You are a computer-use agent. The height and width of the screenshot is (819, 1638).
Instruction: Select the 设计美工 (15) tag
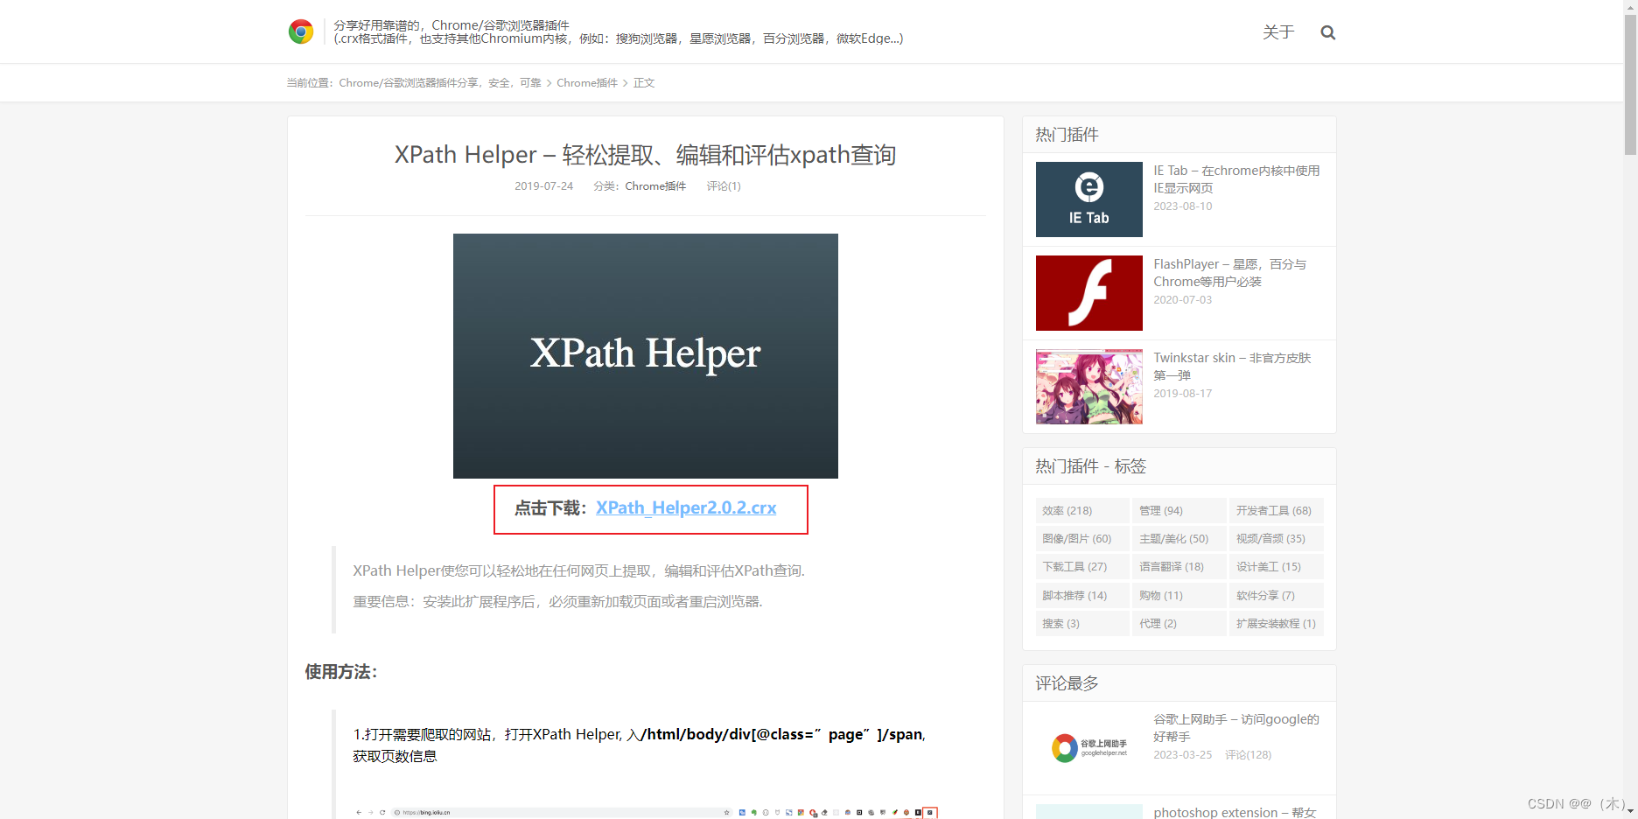[x=1277, y=567]
